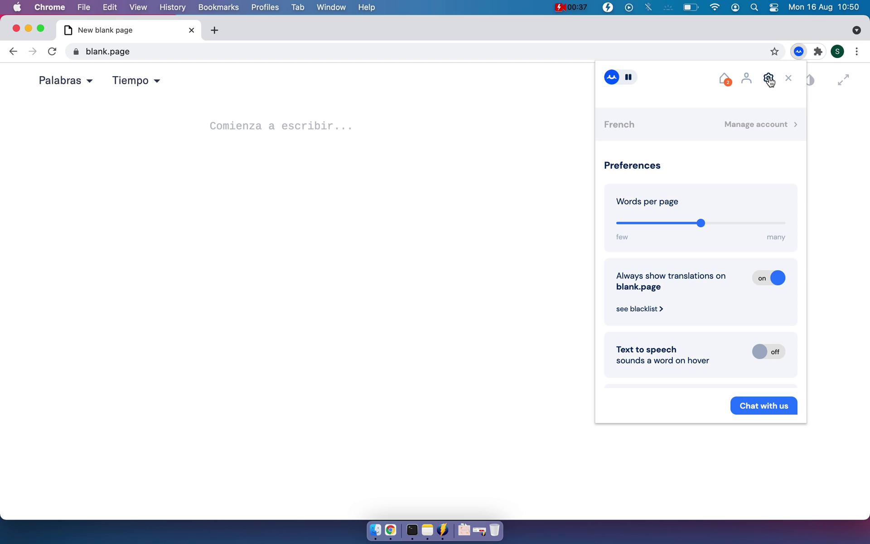Viewport: 870px width, 544px height.
Task: Click the Toucan extension icon in toolbar
Action: (798, 52)
